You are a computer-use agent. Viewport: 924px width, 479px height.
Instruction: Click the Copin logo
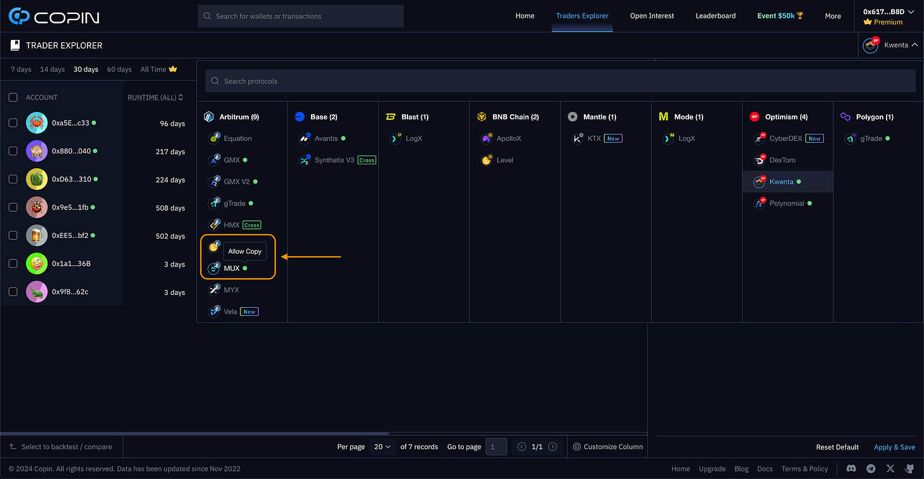tap(54, 16)
